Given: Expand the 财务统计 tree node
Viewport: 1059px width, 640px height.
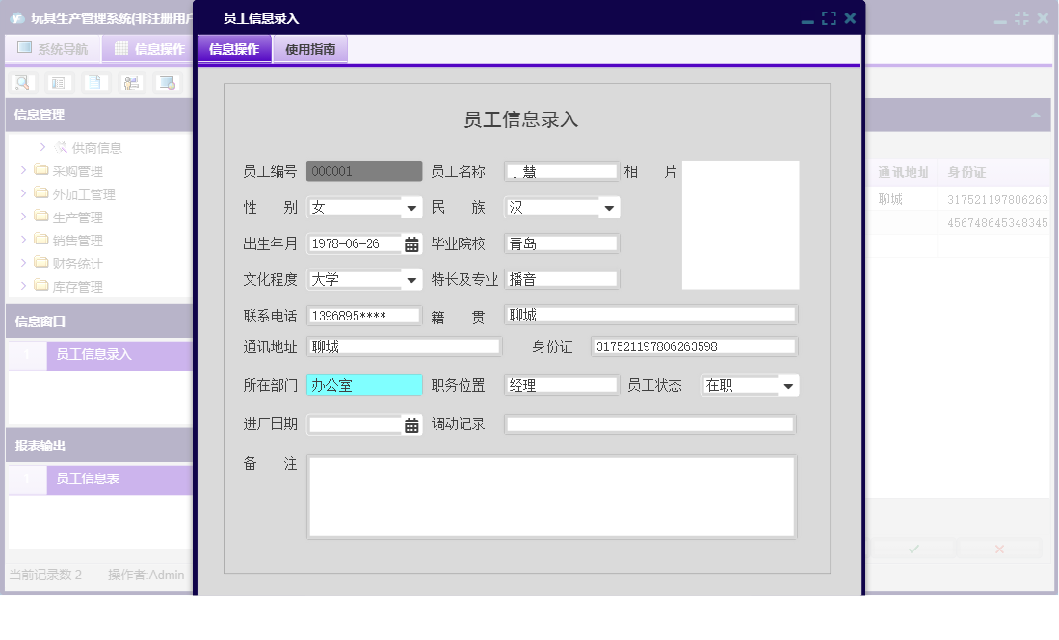Looking at the screenshot, I should (24, 263).
